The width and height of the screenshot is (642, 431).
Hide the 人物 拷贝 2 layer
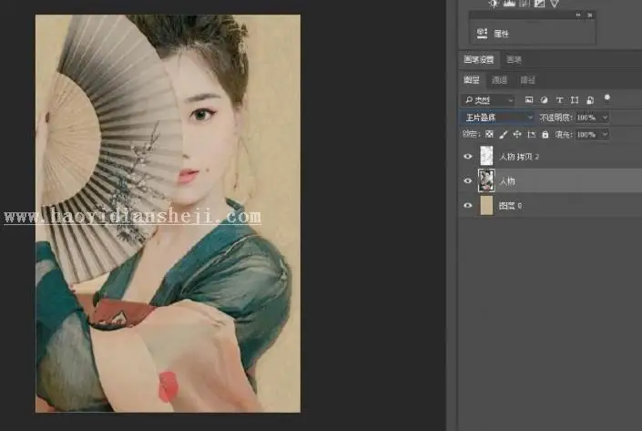(x=467, y=156)
